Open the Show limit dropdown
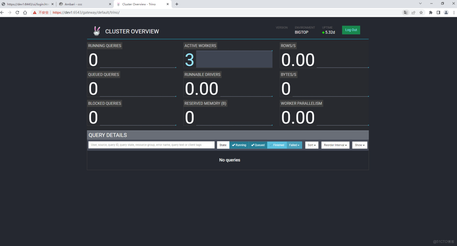 coord(359,145)
